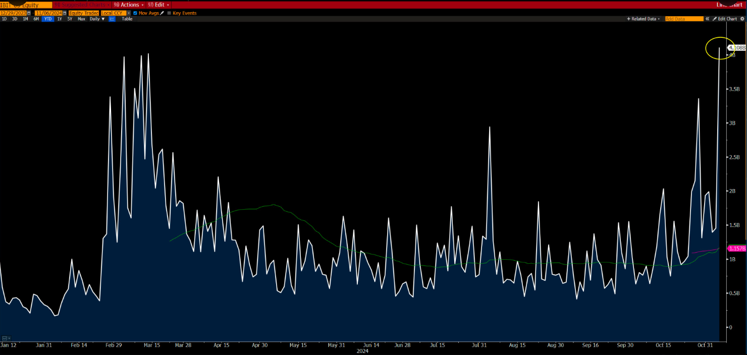Expand the Local CCY currency dropdown
This screenshot has width=747, height=355.
(x=128, y=13)
